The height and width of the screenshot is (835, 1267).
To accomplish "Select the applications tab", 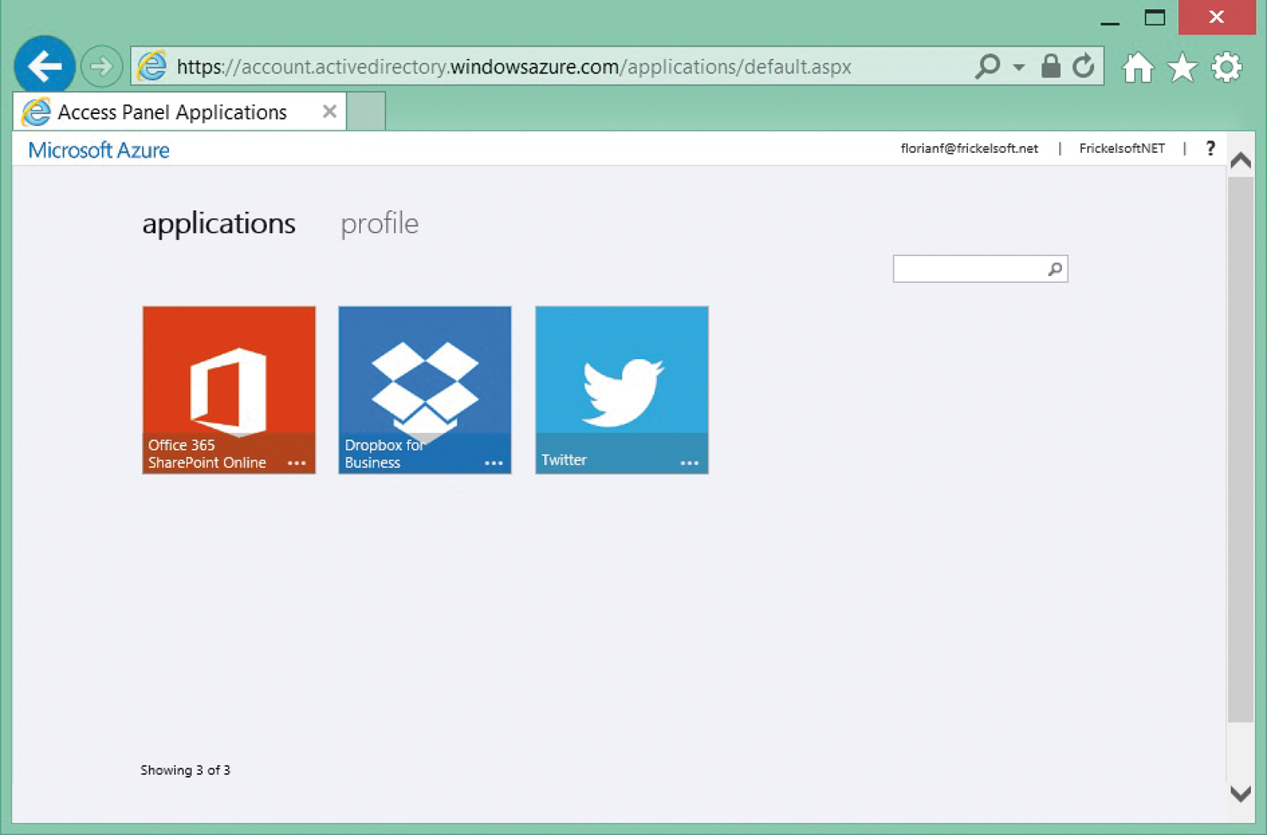I will 219,224.
